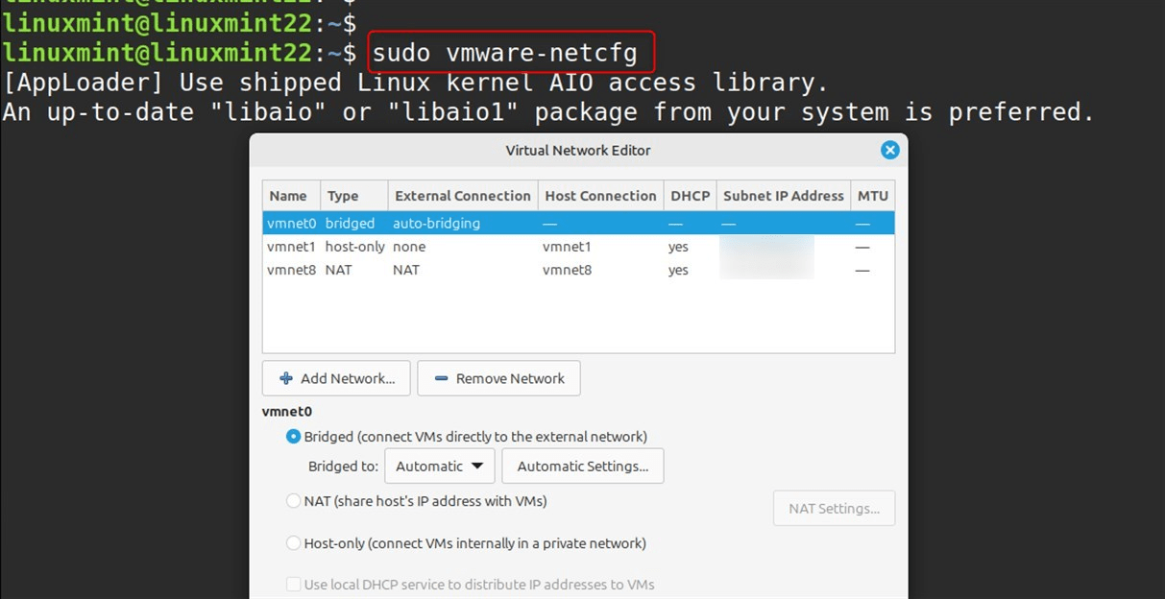Viewport: 1165px width, 599px height.
Task: Click the 'bridged' type cell
Action: 351,223
